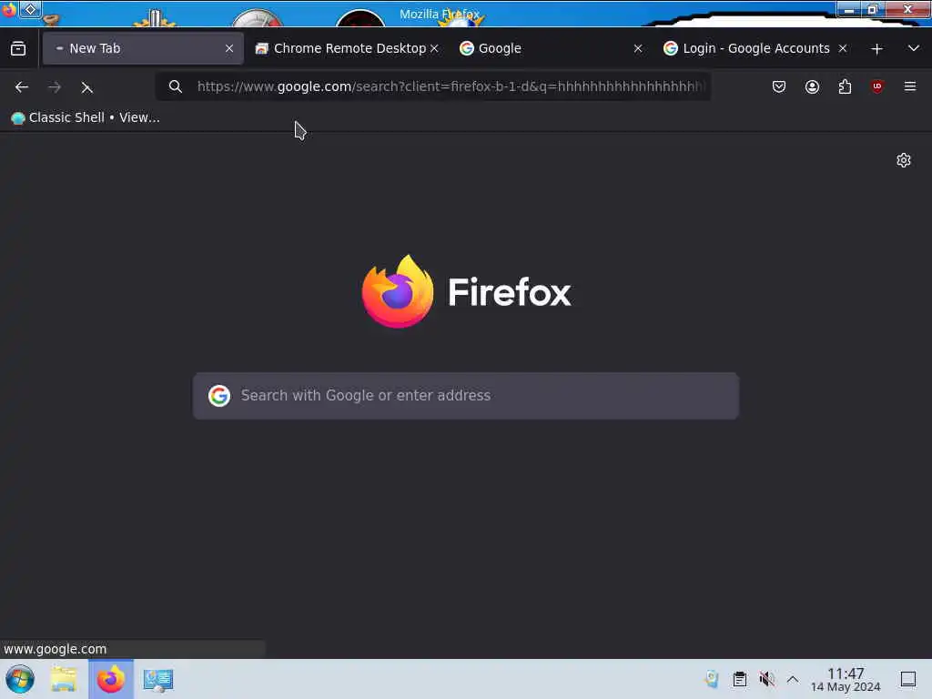The image size is (932, 699).
Task: Click the search magnifier icon in URL bar
Action: pos(175,86)
